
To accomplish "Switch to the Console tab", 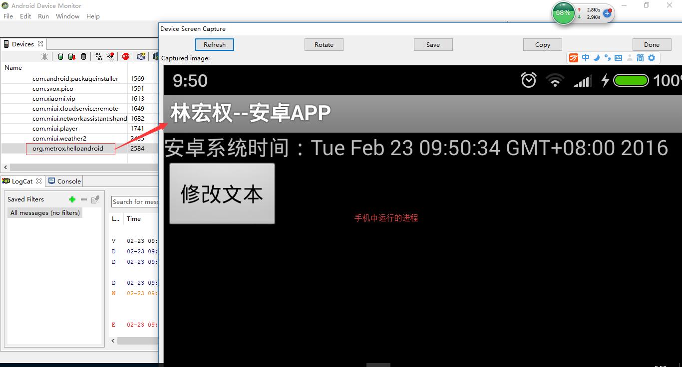I will 64,181.
